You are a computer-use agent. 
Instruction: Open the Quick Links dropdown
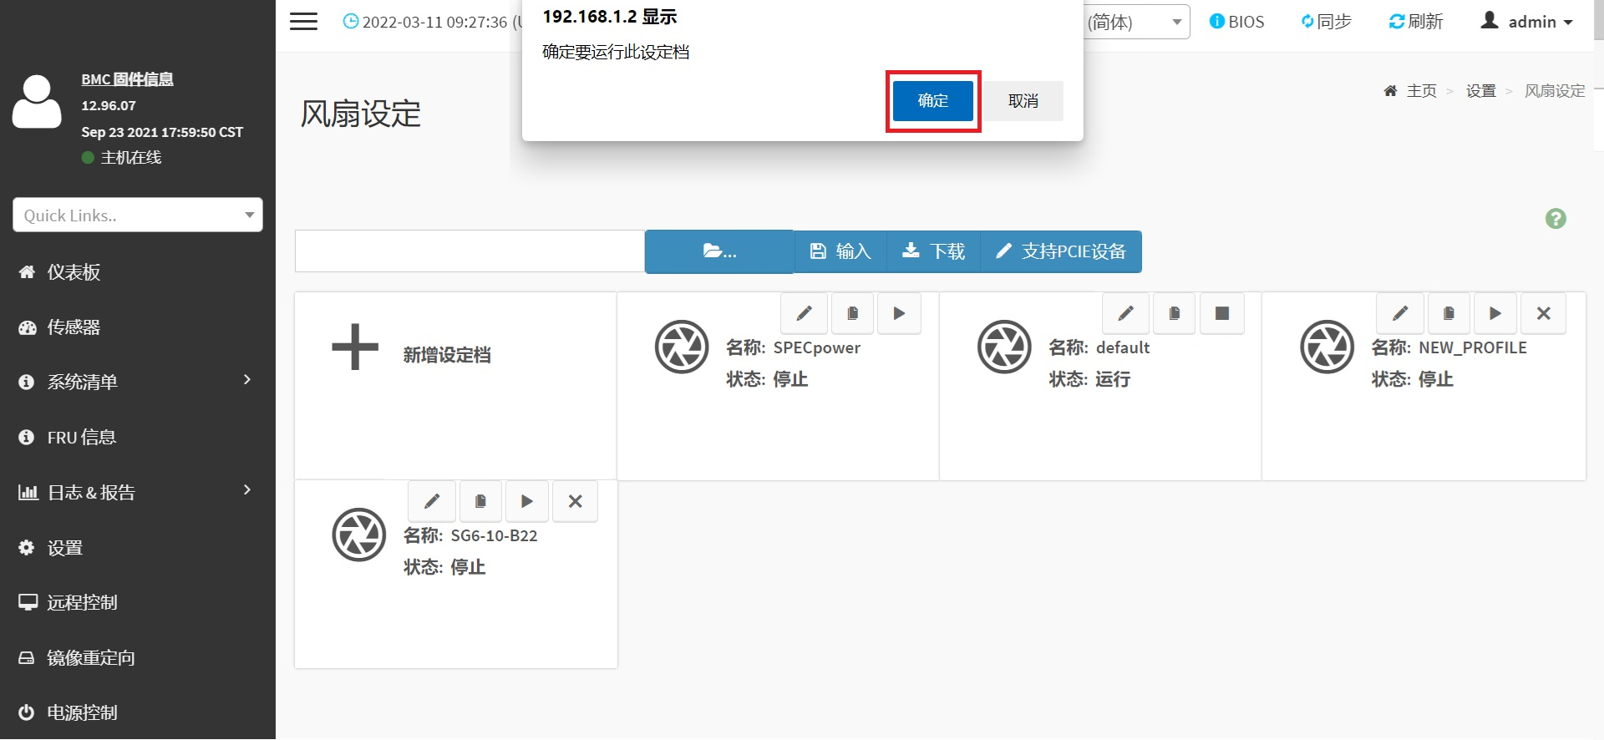tap(138, 215)
